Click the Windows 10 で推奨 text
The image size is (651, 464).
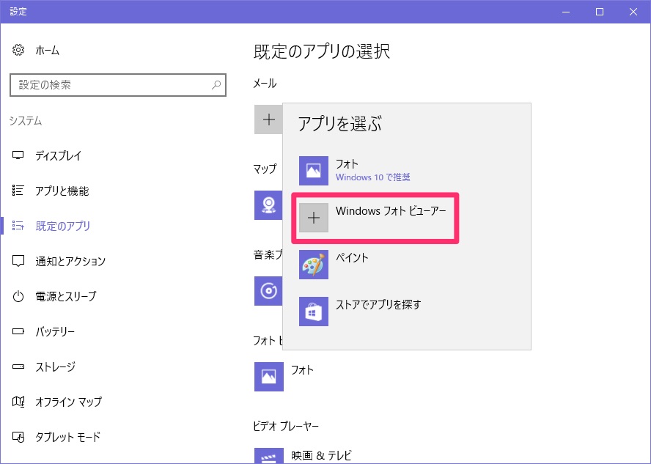(x=373, y=177)
